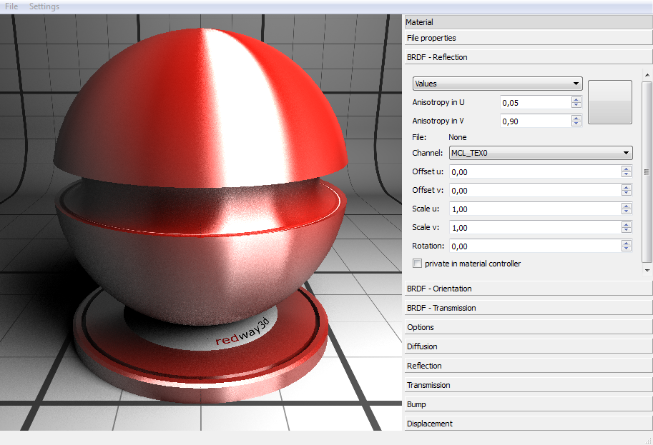
Task: Increase the Rotation value
Action: pos(627,243)
